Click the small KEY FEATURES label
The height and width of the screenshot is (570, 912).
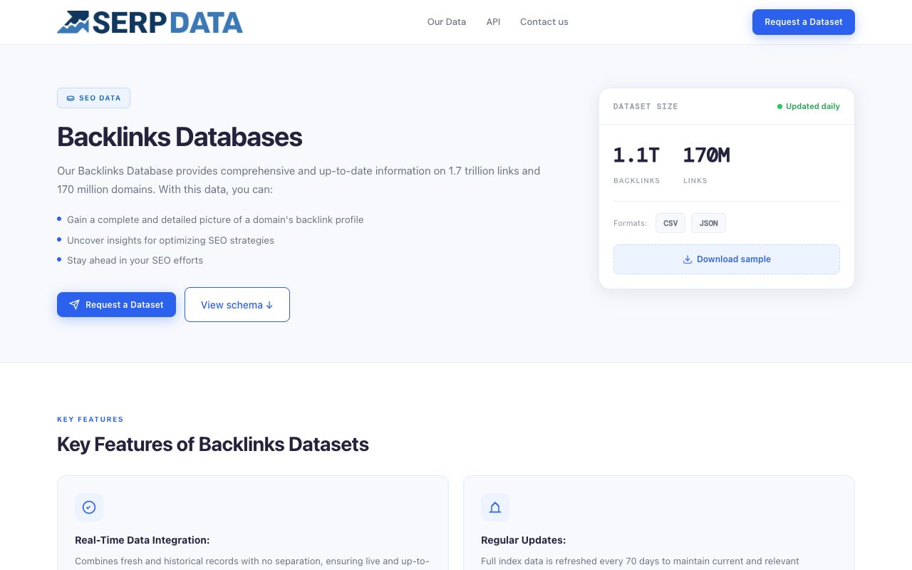(x=90, y=419)
